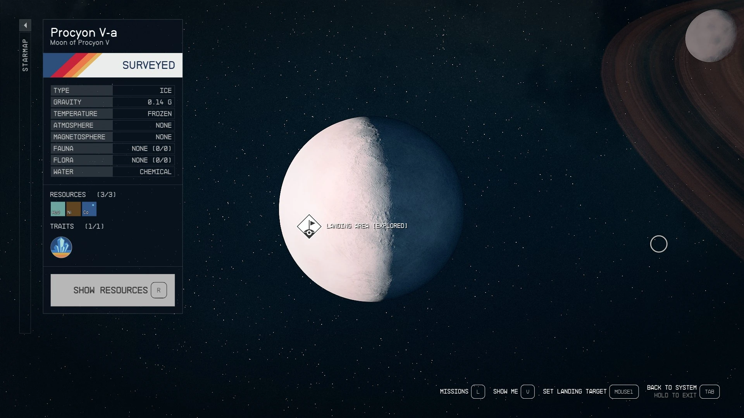
Task: Click the H2O water resource tile
Action: coord(58,209)
